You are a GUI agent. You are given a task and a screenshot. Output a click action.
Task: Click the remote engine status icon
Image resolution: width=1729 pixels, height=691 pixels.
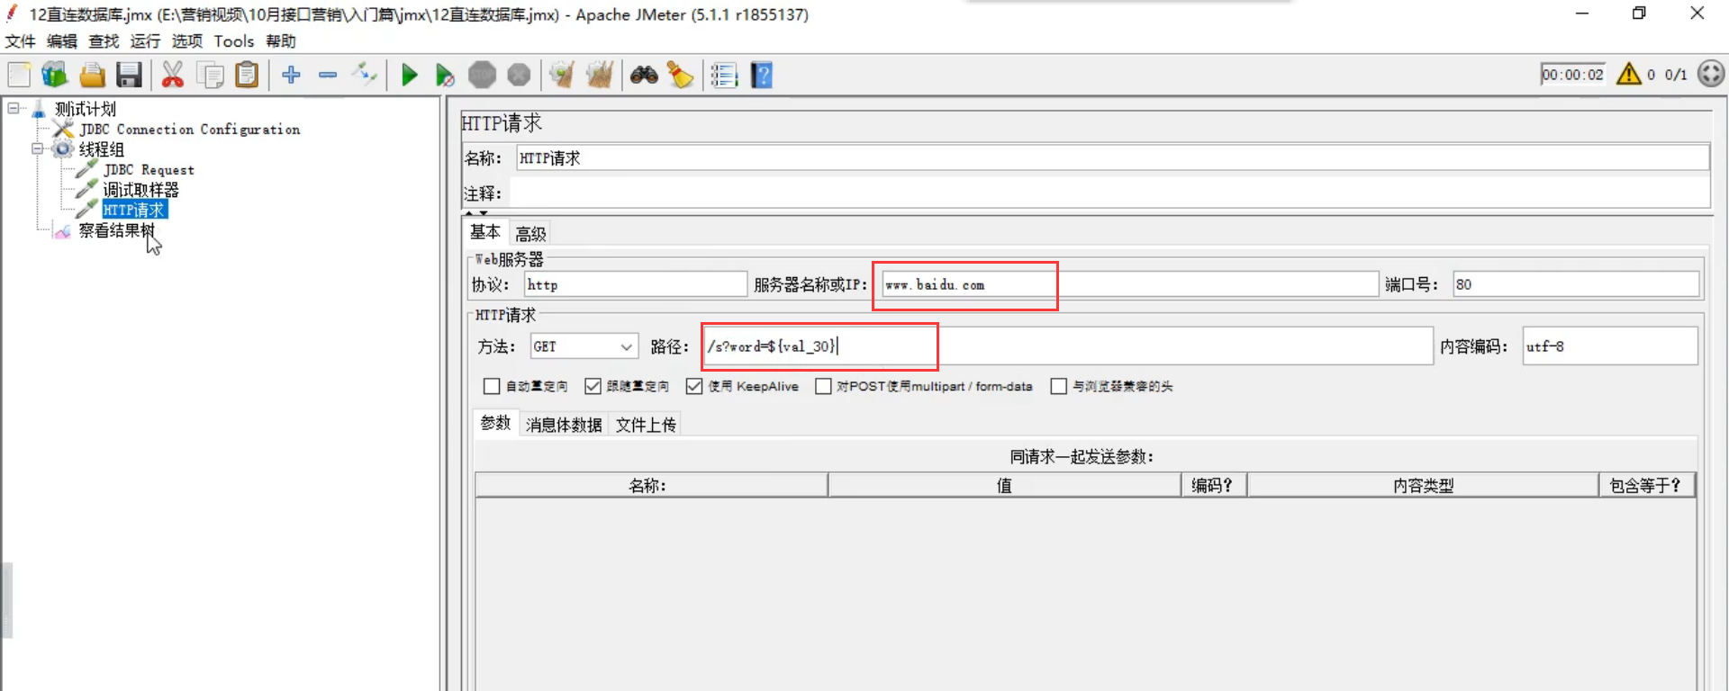(1711, 74)
